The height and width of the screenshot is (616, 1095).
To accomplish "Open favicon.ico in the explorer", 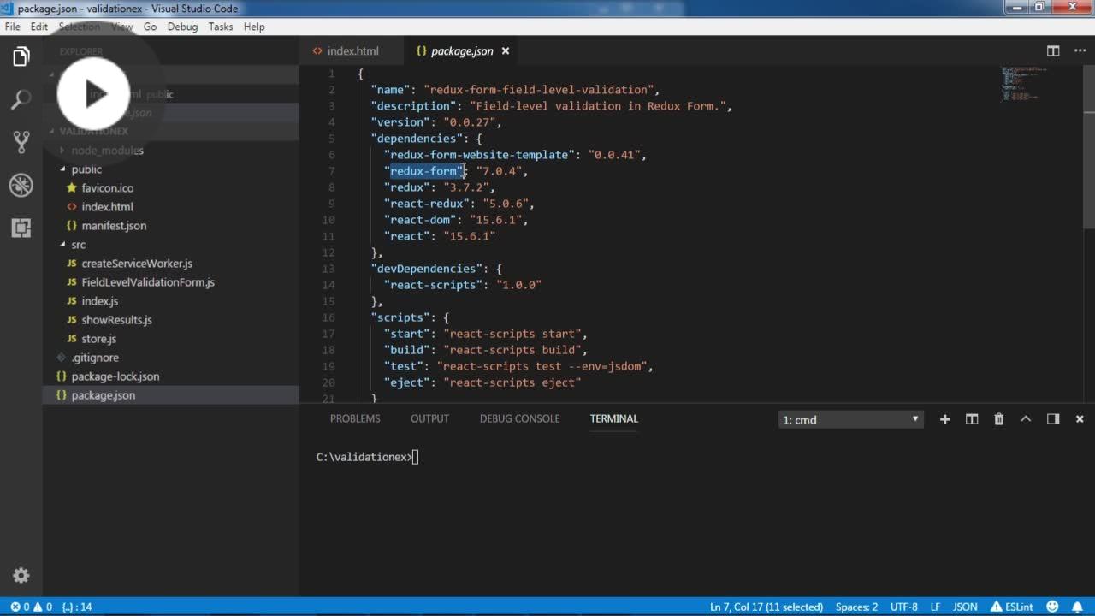I will 108,188.
